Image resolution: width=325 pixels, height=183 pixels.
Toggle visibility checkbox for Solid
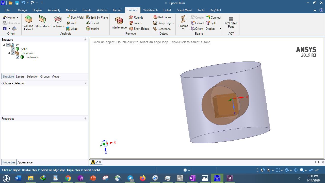pos(13,49)
